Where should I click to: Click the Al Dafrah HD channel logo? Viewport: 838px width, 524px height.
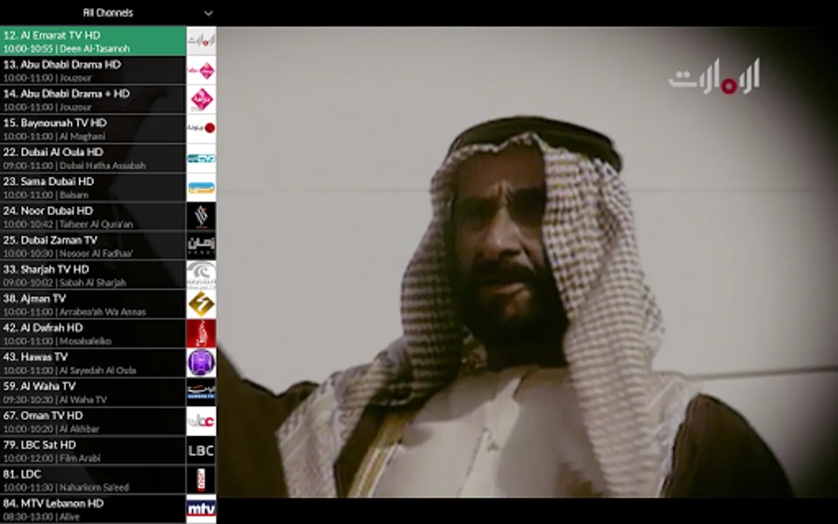click(x=201, y=334)
